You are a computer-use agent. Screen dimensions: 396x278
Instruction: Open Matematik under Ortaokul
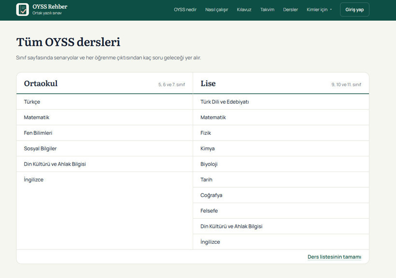coord(105,117)
